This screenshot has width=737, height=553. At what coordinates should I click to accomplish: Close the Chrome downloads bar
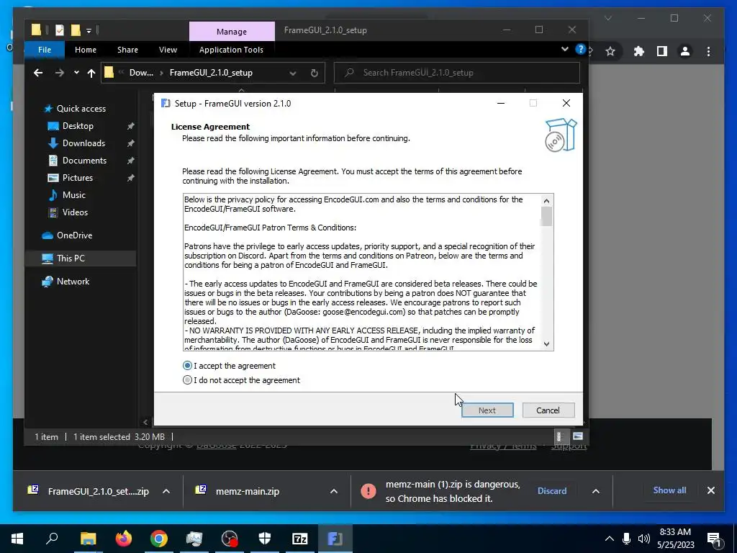coord(710,490)
